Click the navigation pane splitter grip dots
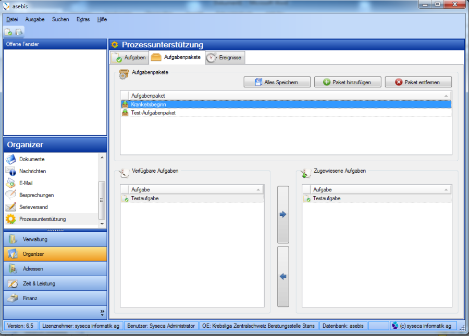469x336 pixels. coord(55,230)
